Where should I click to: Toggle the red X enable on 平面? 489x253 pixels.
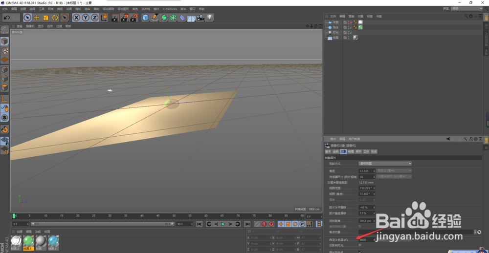(x=351, y=22)
